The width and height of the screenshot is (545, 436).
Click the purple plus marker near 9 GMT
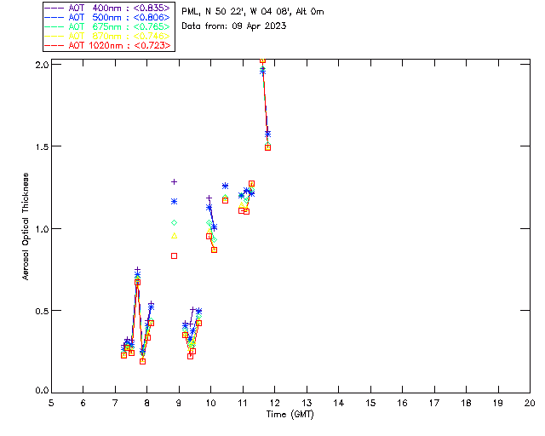[x=174, y=181]
